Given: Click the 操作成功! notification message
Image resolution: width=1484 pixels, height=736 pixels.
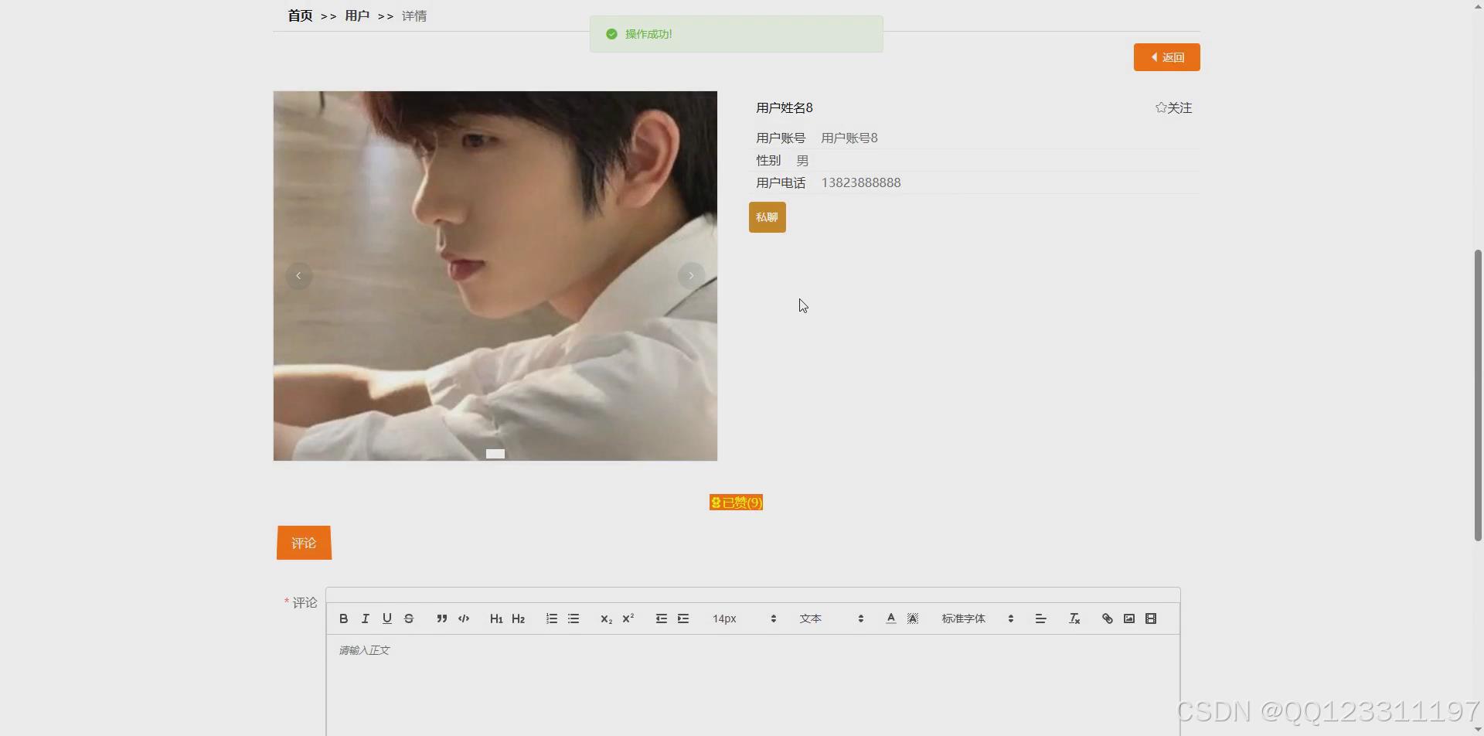Looking at the screenshot, I should pyautogui.click(x=736, y=34).
